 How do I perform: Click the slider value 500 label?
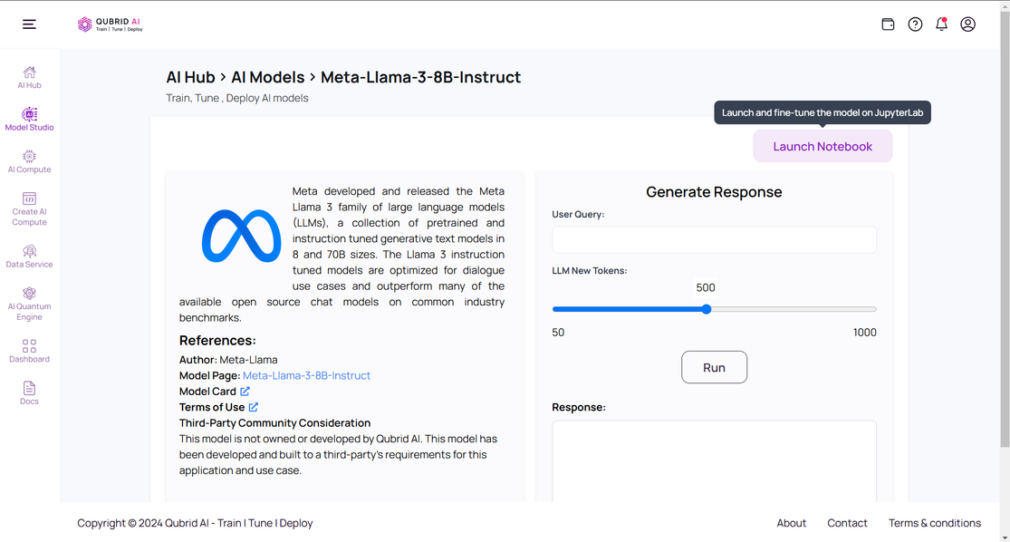[x=706, y=287]
